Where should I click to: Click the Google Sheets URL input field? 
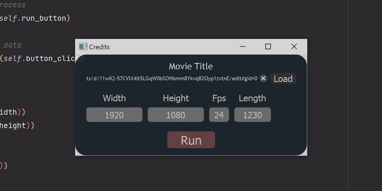coord(172,78)
